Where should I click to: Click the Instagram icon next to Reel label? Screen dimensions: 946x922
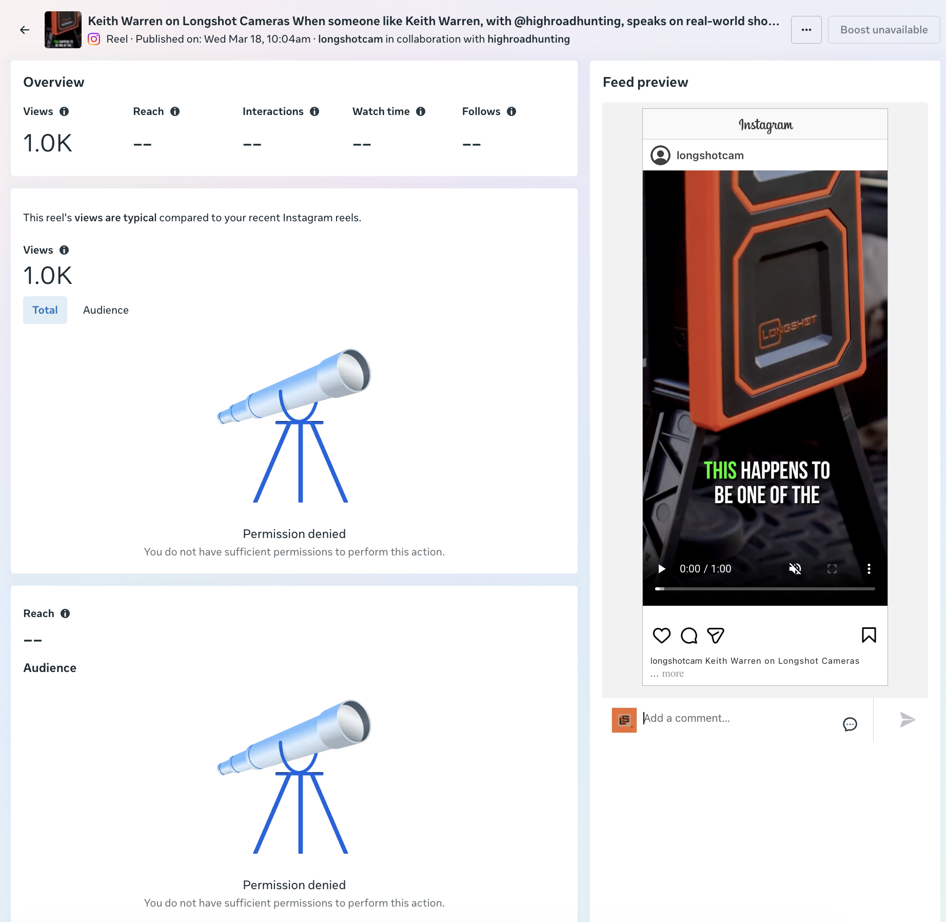pyautogui.click(x=94, y=39)
